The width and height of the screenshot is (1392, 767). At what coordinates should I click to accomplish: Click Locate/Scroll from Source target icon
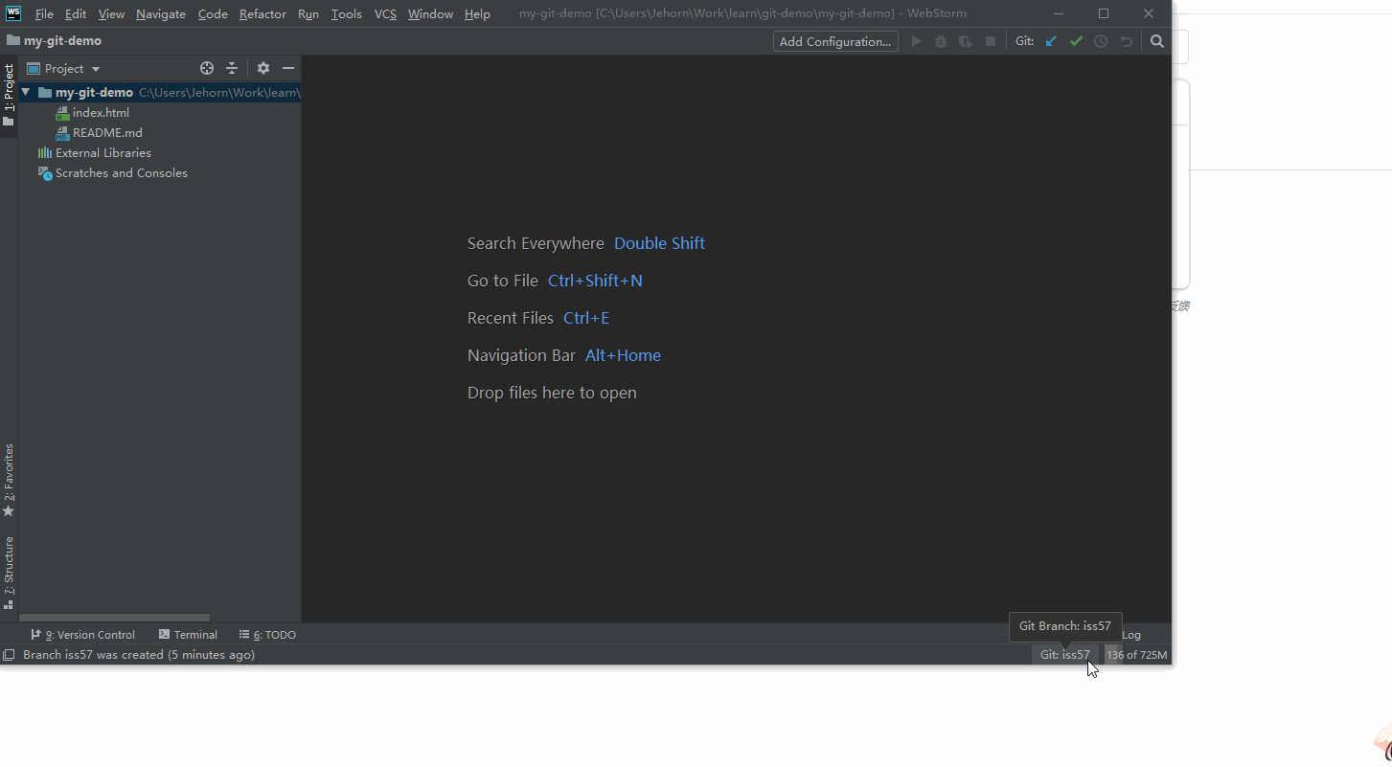tap(207, 68)
